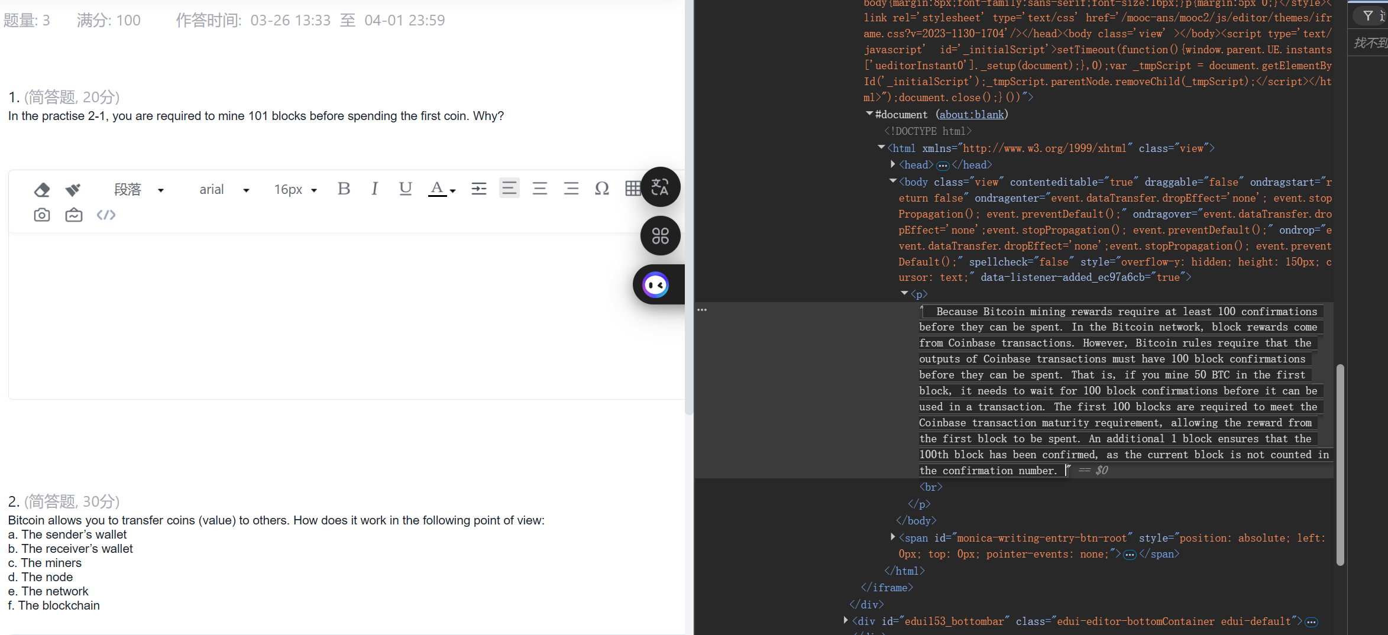Insert a table using the grid icon
The height and width of the screenshot is (635, 1388).
pos(632,189)
